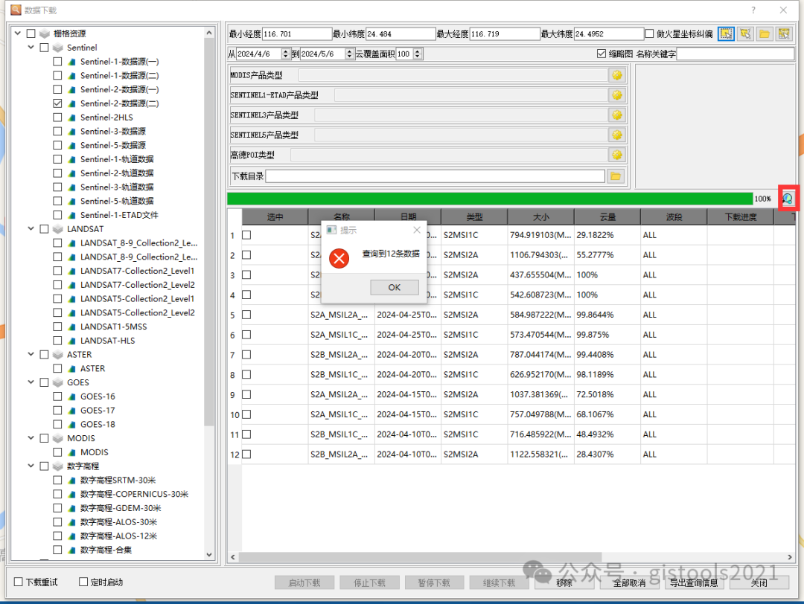Enable 下载重试 checkbox
Viewport: 804px width, 604px height.
click(x=19, y=582)
